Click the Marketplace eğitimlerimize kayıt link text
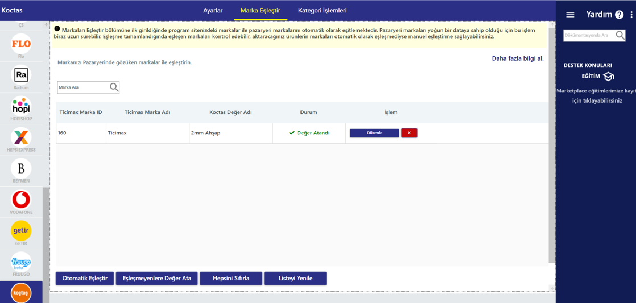 coord(596,95)
